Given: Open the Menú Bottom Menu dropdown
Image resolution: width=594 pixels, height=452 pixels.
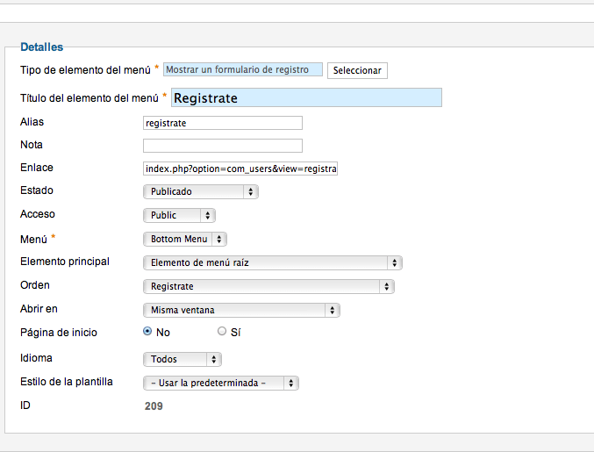Looking at the screenshot, I should coord(185,239).
